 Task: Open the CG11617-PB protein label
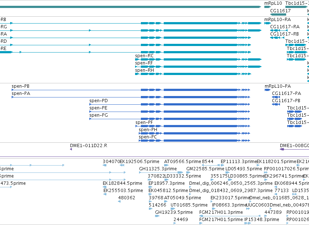pyautogui.click(x=286, y=101)
